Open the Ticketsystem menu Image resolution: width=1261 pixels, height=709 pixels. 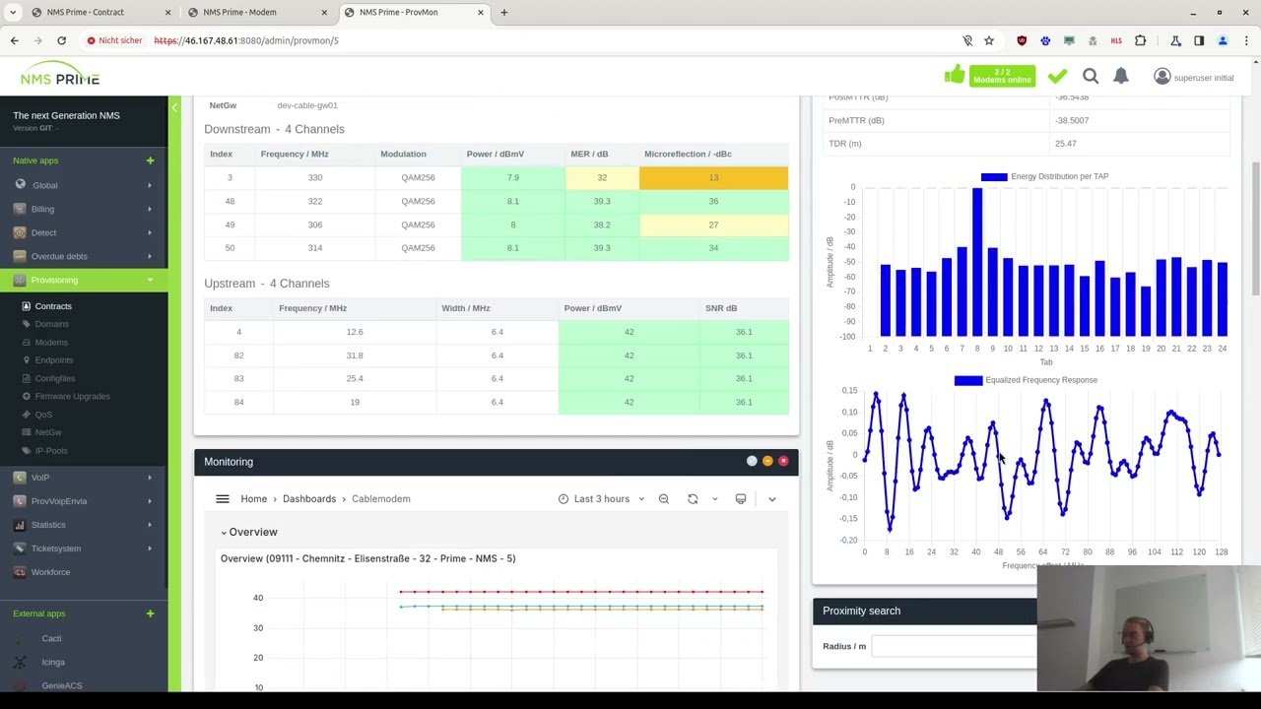(84, 548)
